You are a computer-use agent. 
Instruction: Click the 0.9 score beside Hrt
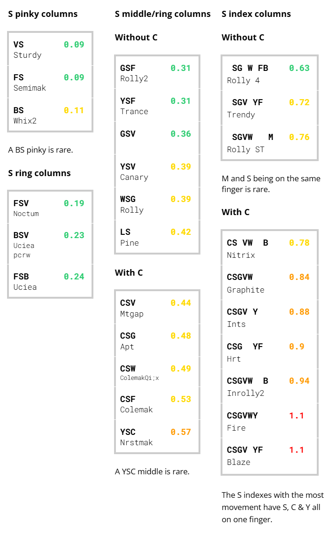[x=297, y=347]
